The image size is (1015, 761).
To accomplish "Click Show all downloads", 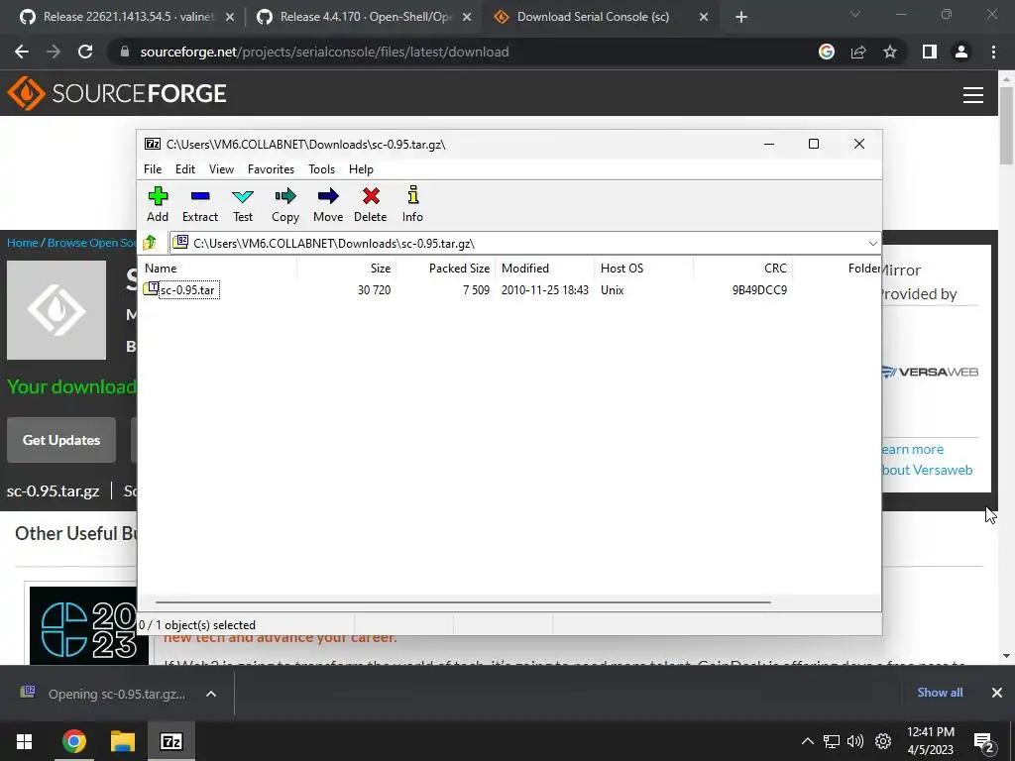I will (x=940, y=693).
